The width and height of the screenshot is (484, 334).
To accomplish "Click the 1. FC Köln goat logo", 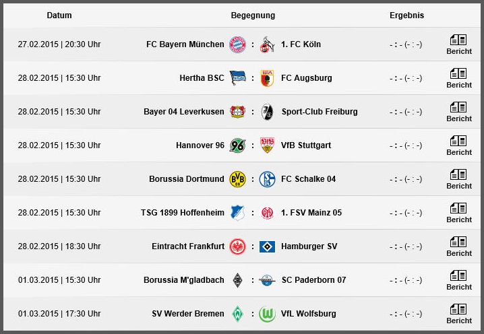I will click(x=267, y=44).
